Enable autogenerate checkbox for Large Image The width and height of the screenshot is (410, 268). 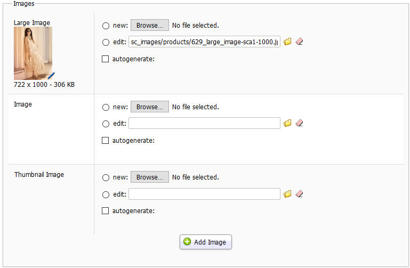[x=106, y=59]
